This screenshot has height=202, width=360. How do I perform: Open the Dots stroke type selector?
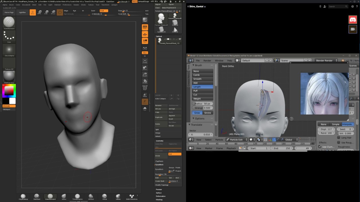click(x=9, y=37)
